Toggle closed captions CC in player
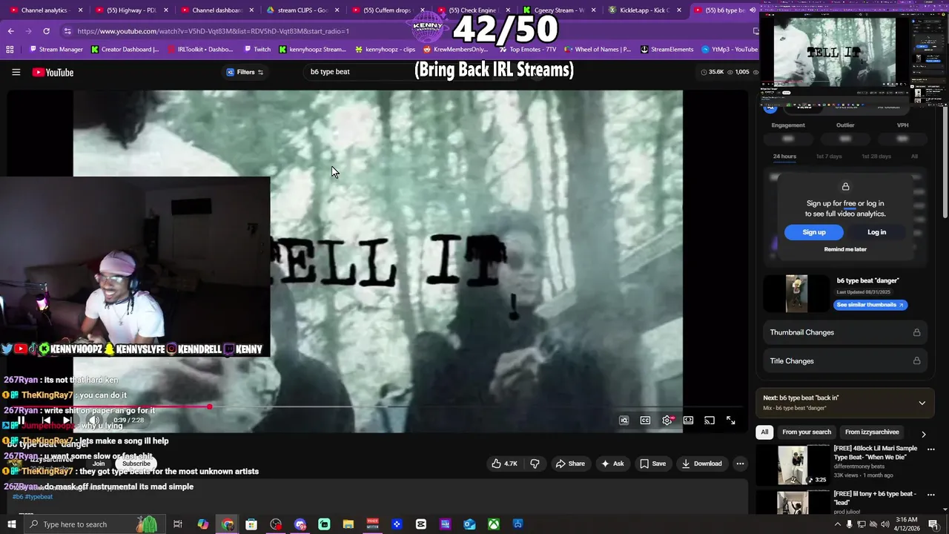The height and width of the screenshot is (534, 949). click(645, 421)
